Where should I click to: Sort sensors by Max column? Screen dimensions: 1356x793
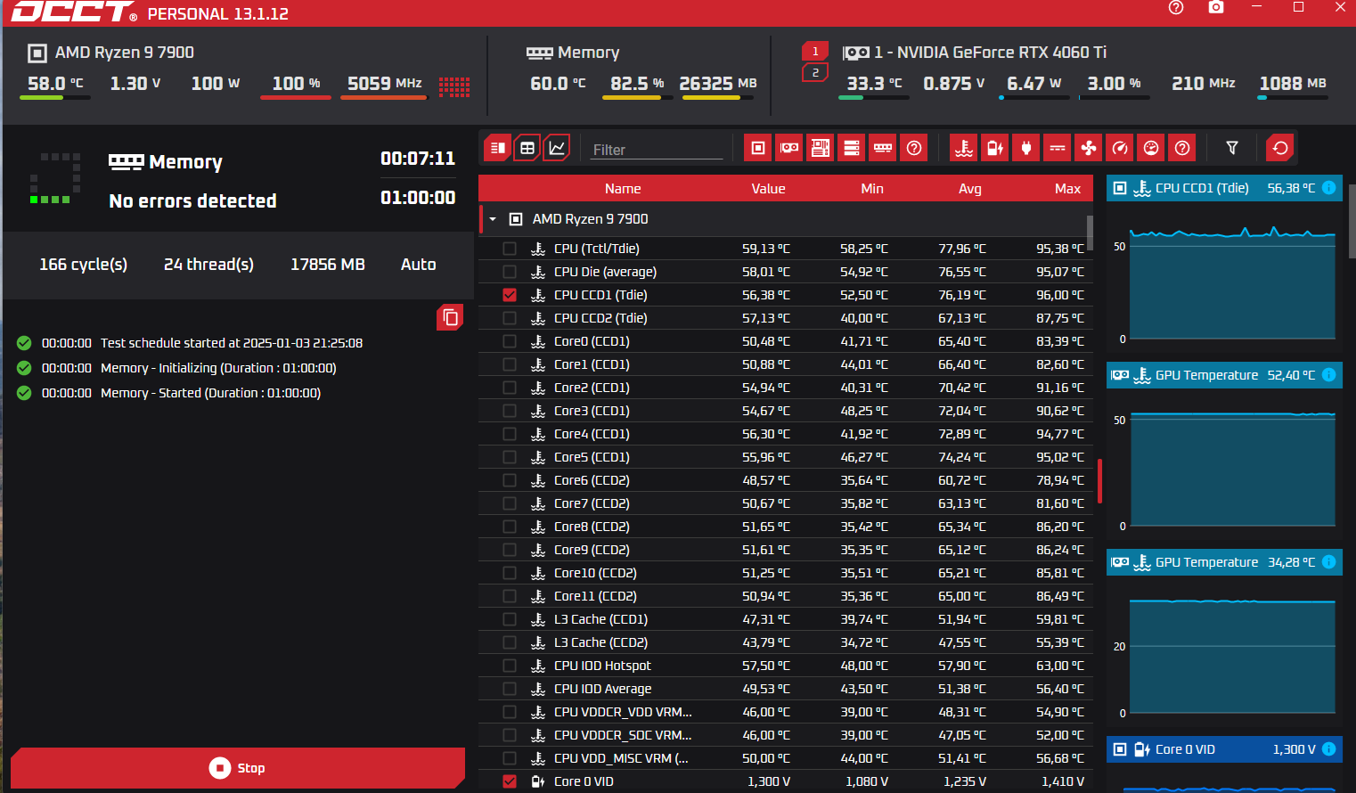point(1067,189)
